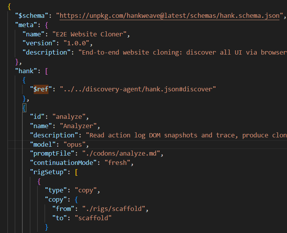
Task: Click the opening brace after "meta"
Action: pyautogui.click(x=46, y=25)
